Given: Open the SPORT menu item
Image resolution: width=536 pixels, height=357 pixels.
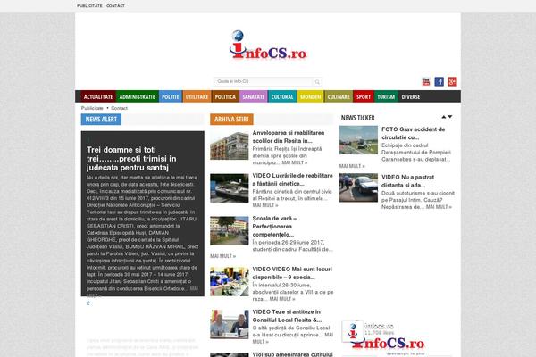Looking at the screenshot, I should click(364, 97).
